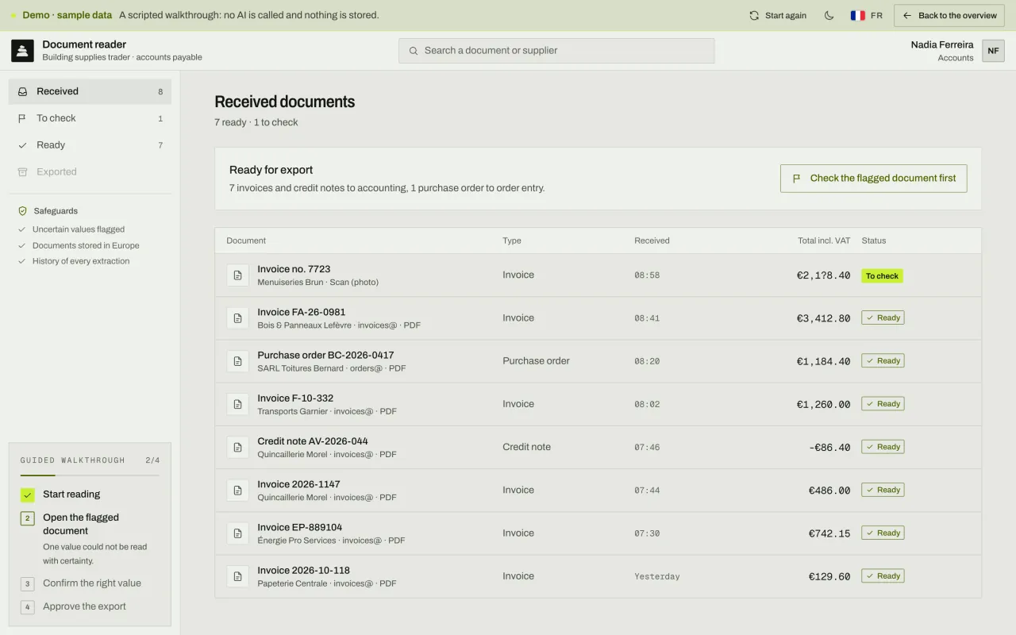
Task: Click the To check flag icon in sidebar
Action: point(22,118)
